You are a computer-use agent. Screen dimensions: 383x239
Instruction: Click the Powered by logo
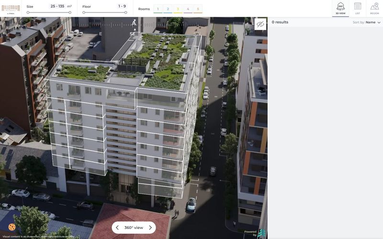pos(255,233)
